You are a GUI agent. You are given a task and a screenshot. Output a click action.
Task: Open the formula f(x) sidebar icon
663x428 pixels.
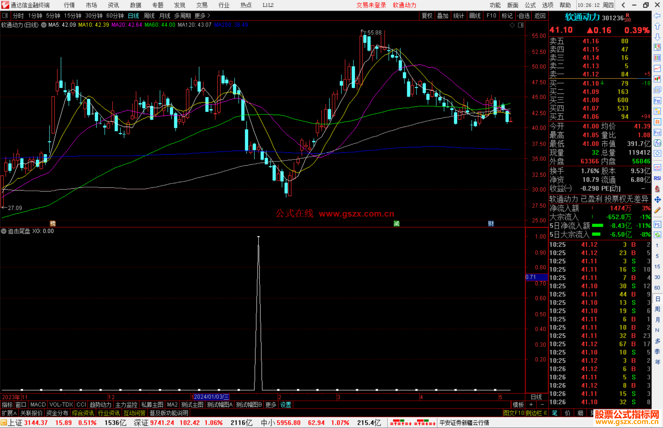click(657, 143)
